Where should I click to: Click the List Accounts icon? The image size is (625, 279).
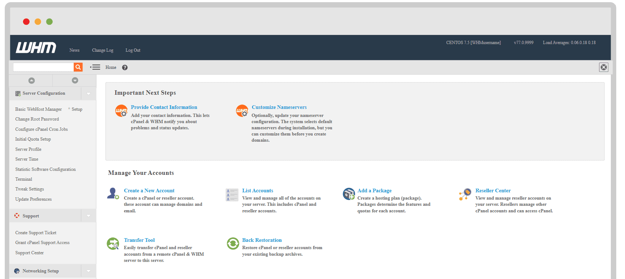232,194
